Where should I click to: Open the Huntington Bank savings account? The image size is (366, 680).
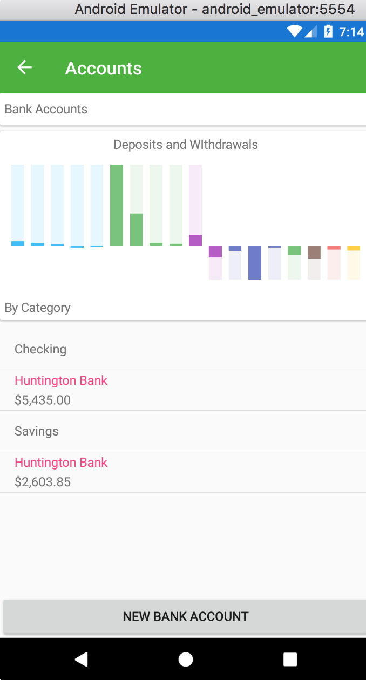click(x=61, y=463)
